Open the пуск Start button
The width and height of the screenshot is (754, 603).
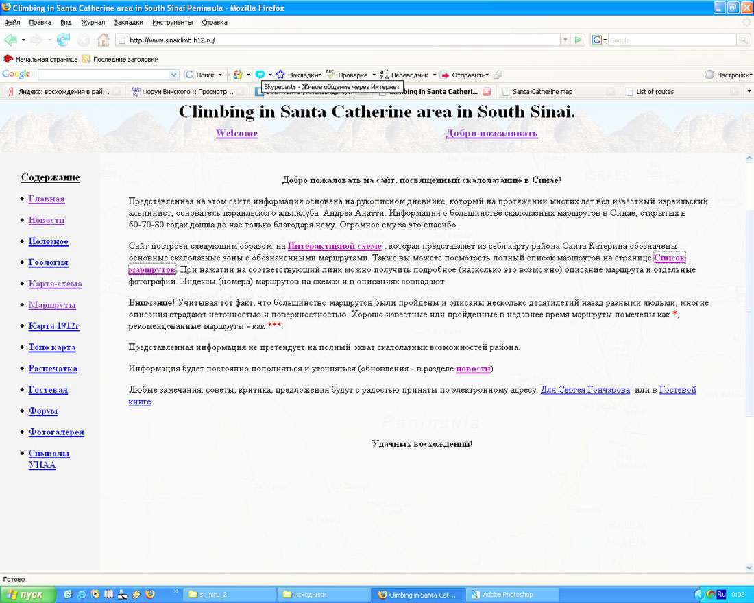coord(27,594)
